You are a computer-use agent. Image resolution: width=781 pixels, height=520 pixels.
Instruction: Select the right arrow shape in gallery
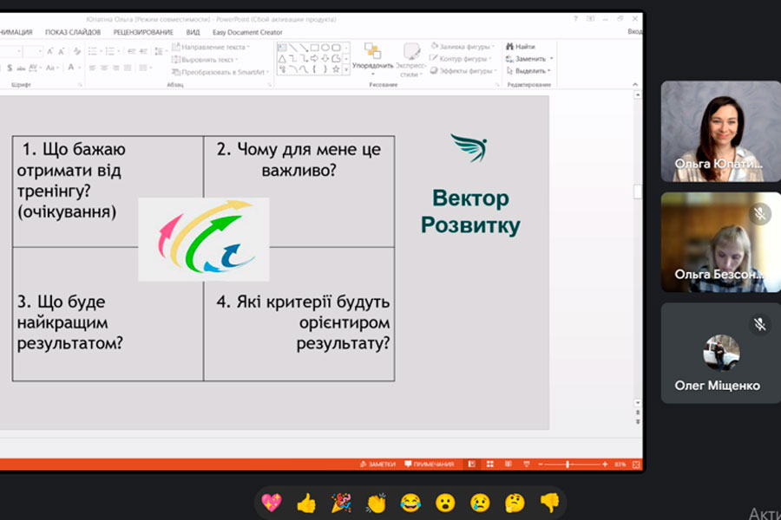pyautogui.click(x=314, y=59)
